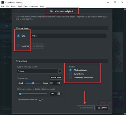Click the 'loose' label of distance limit
This screenshot has width=126, height=115.
click(x=46, y=83)
